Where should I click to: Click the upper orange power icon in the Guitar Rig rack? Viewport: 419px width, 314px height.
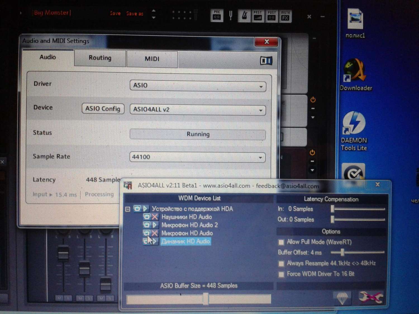click(x=313, y=100)
